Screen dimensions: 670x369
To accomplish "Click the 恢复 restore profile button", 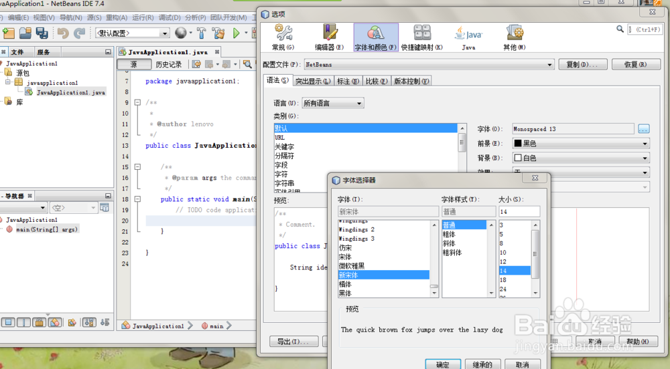I will (x=636, y=64).
